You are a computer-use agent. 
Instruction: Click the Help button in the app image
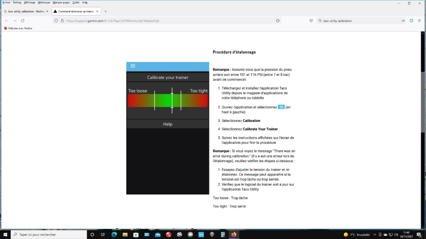click(167, 124)
